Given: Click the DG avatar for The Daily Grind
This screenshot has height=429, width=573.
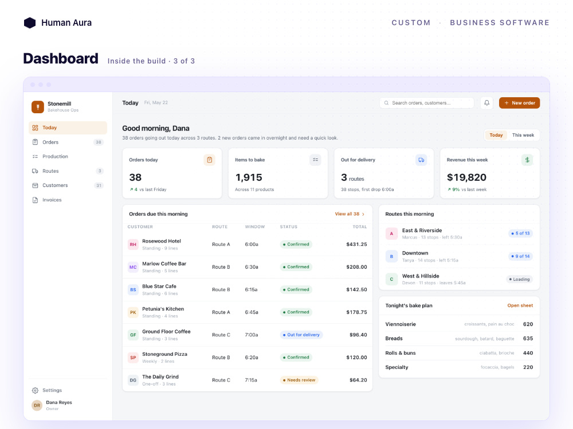Looking at the screenshot, I should pos(133,380).
